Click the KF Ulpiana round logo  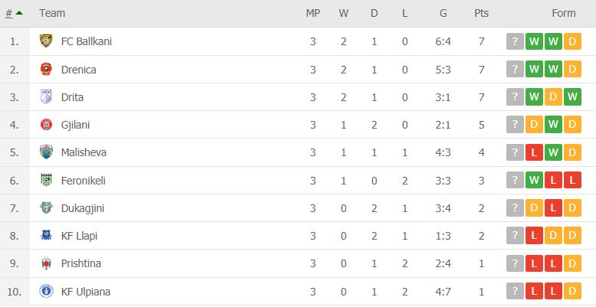point(46,292)
